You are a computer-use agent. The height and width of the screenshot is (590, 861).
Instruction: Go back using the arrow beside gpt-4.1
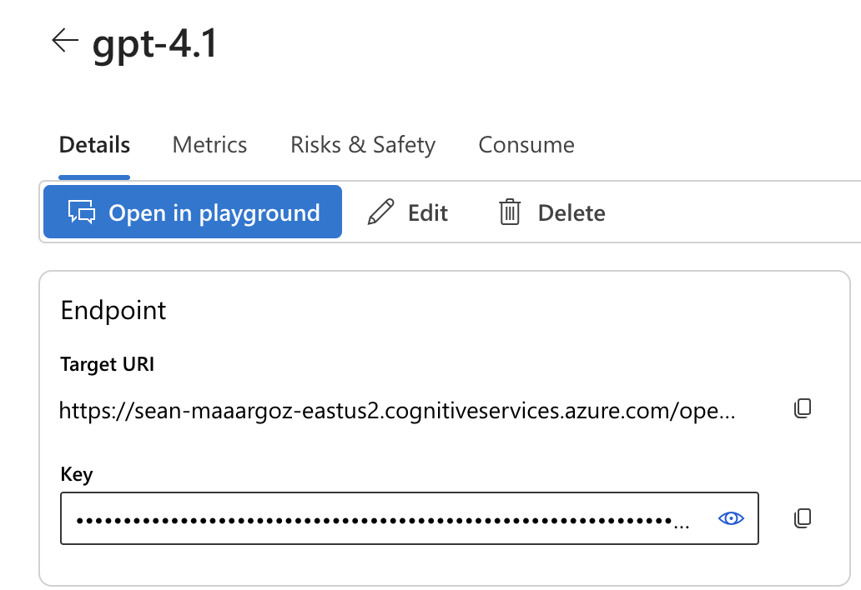point(65,41)
